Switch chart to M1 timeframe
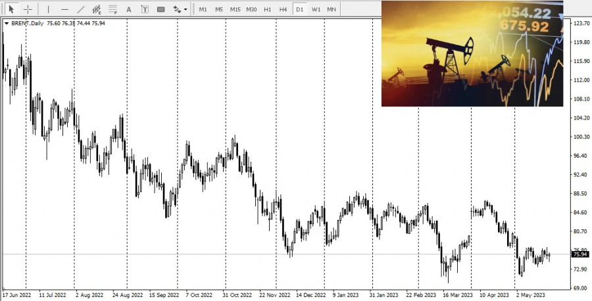The height and width of the screenshot is (301, 592). (x=203, y=9)
